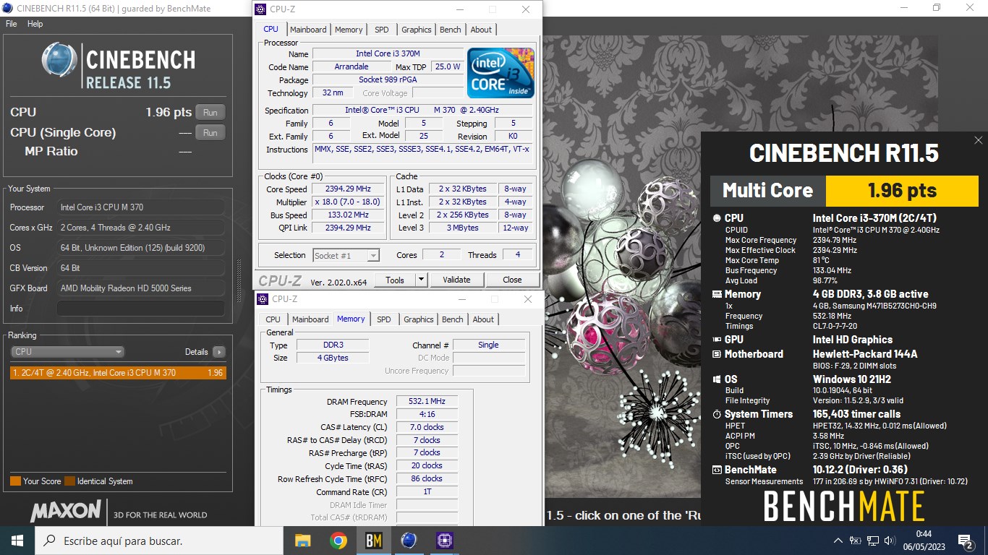Click the Multiplier x 18.0 value field
Screen dimensions: 988x555
[347, 202]
